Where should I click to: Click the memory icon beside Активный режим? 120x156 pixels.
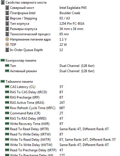[x=7, y=71]
